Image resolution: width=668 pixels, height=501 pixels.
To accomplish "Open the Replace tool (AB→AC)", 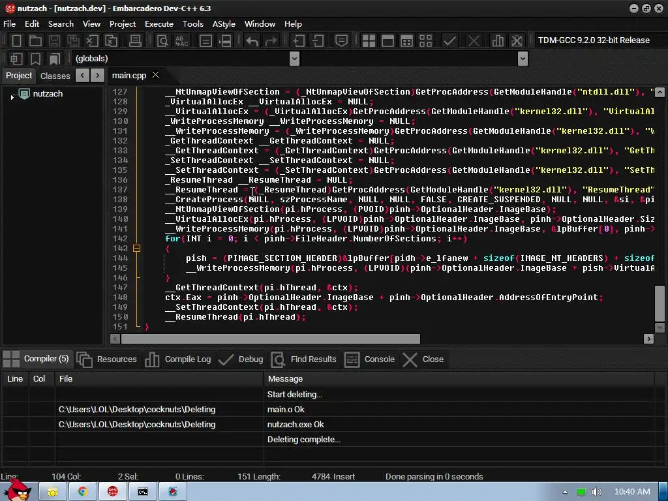I will (181, 41).
